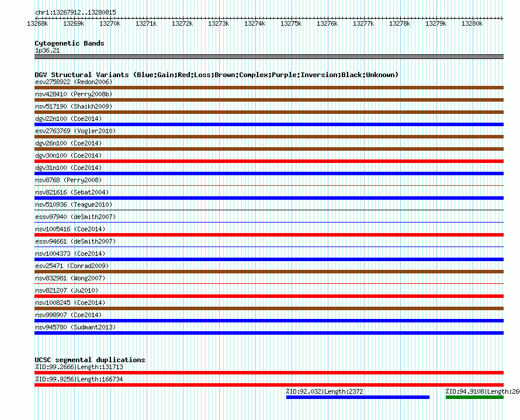Click the gray 1p36.21 cytogenetic band bar
This screenshot has width=520, height=420.
click(269, 57)
